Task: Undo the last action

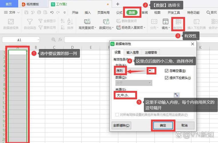Action: (x=52, y=13)
